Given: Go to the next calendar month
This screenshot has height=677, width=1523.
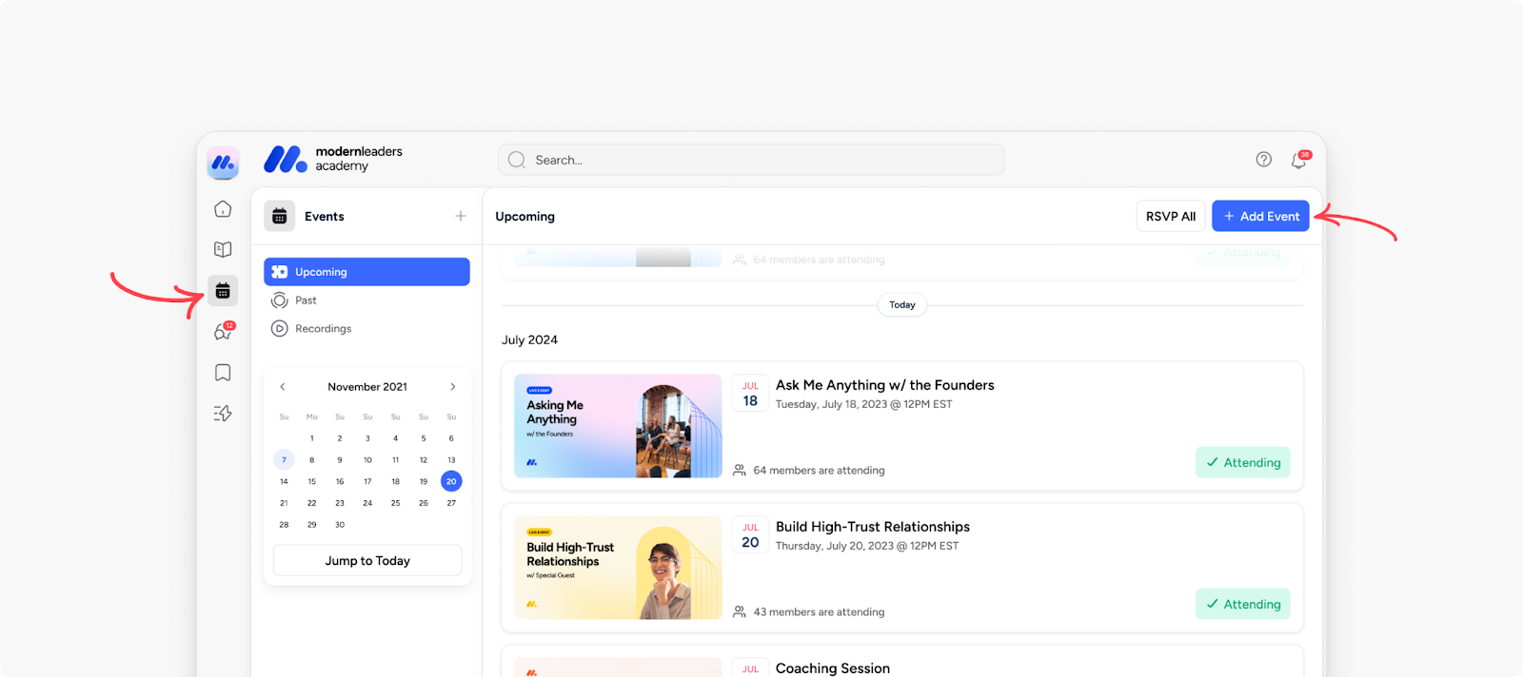Looking at the screenshot, I should pyautogui.click(x=453, y=387).
